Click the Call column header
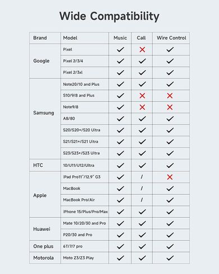The image size is (219, 274). coord(141,38)
